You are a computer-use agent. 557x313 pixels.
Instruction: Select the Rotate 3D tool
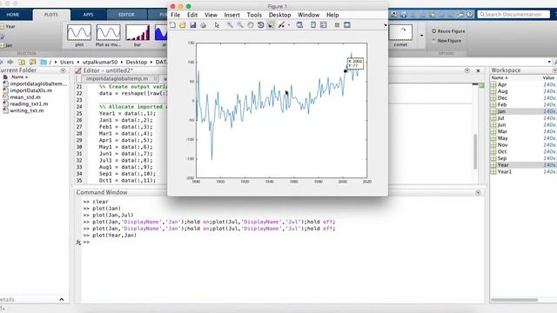coord(261,25)
